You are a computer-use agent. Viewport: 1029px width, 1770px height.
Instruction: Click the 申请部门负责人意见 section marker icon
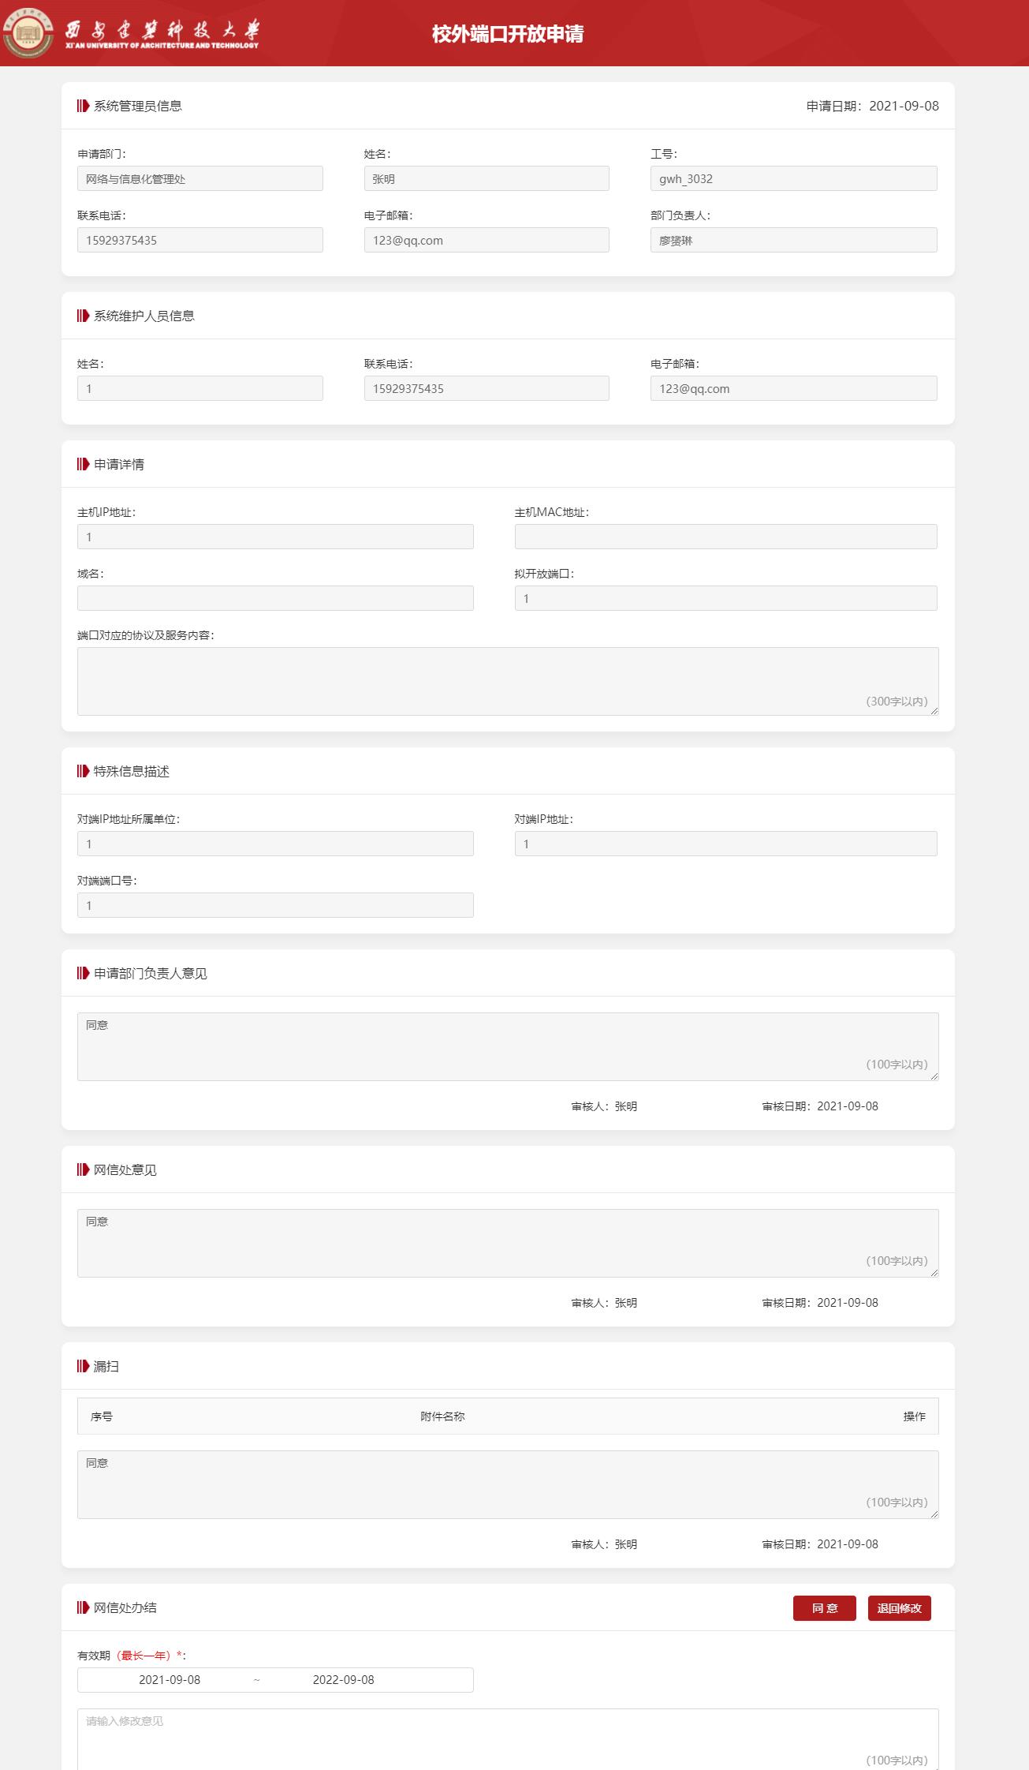tap(83, 973)
